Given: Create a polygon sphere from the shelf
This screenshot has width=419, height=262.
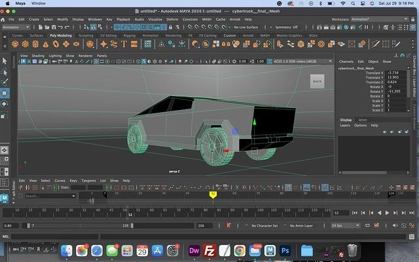Looking at the screenshot, I should click(15, 44).
